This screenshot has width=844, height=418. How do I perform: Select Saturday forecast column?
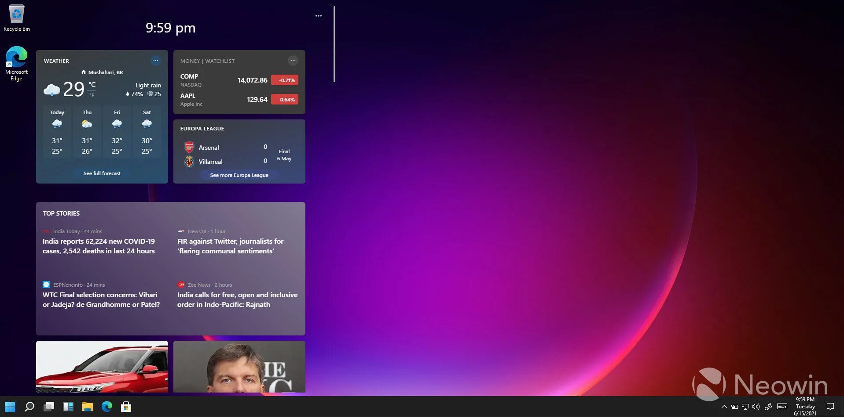point(147,131)
